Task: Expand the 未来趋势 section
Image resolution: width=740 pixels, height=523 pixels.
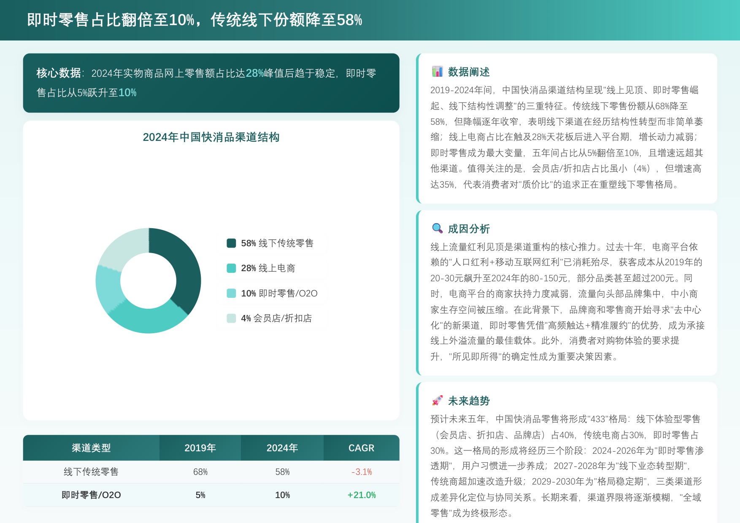Action: [469, 401]
